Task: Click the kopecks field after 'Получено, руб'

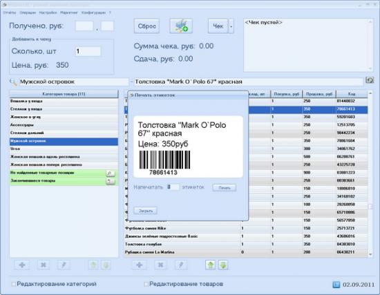Action: (x=107, y=26)
